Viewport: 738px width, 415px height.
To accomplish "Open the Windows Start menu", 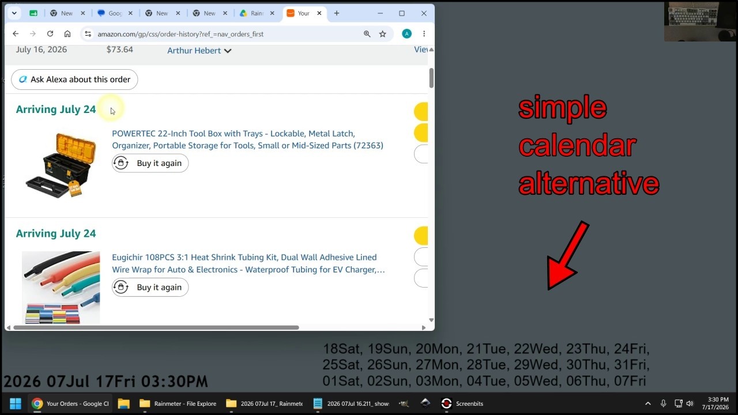I will (x=16, y=403).
